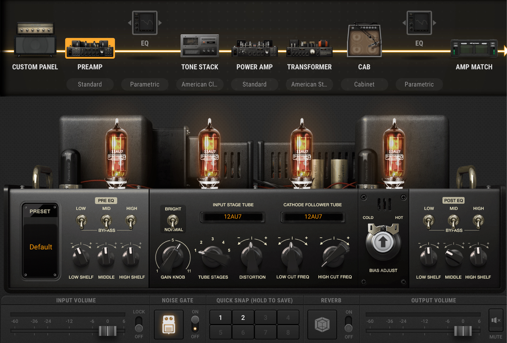Toggle the Bright/Normal switch
The height and width of the screenshot is (343, 507).
click(173, 221)
